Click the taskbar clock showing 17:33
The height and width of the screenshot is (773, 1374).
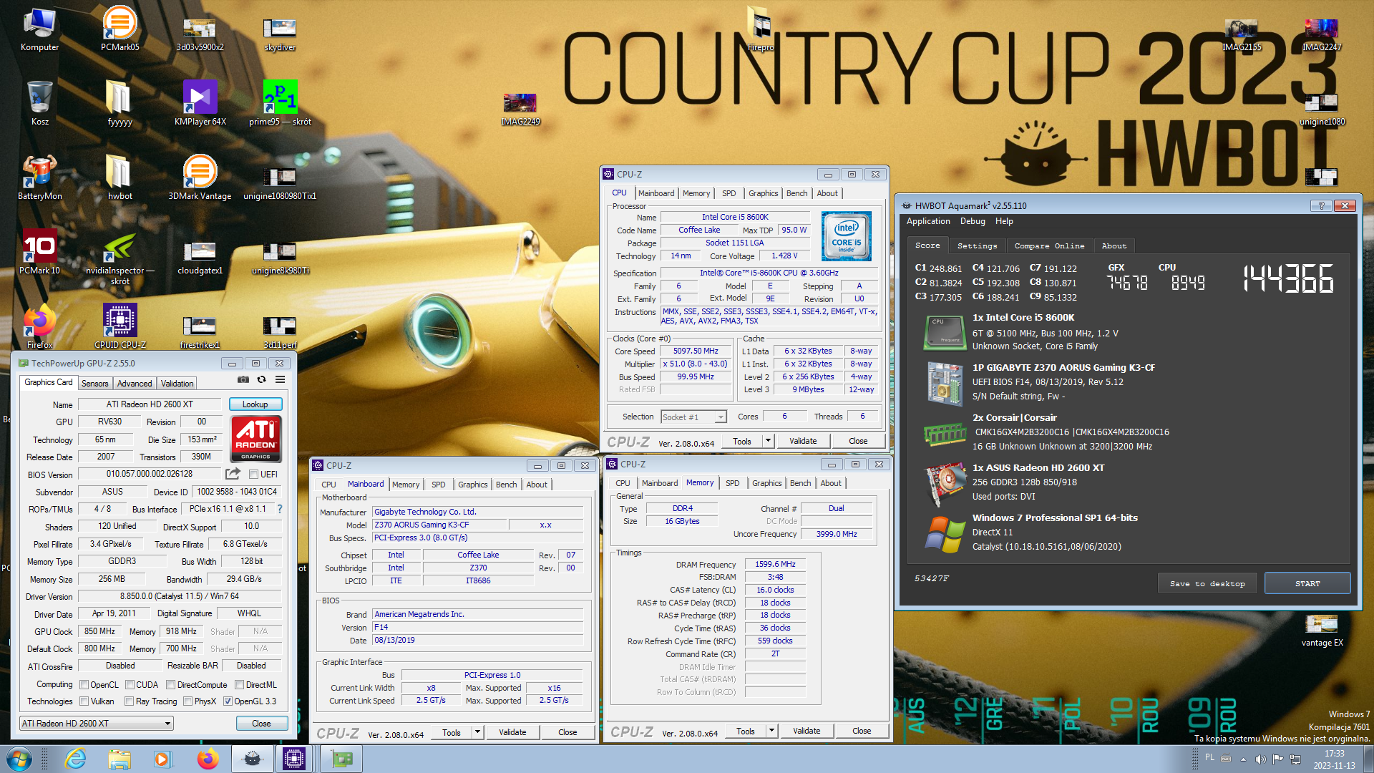1334,759
